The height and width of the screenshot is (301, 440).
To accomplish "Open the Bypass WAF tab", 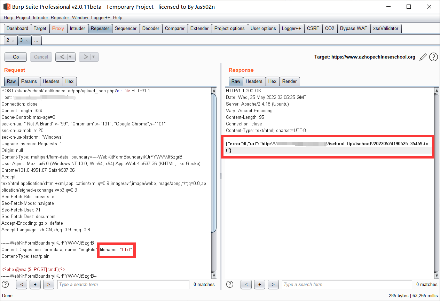I will (x=353, y=29).
